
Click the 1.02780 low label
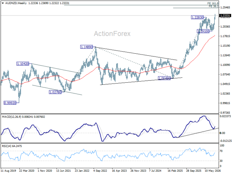55,92
